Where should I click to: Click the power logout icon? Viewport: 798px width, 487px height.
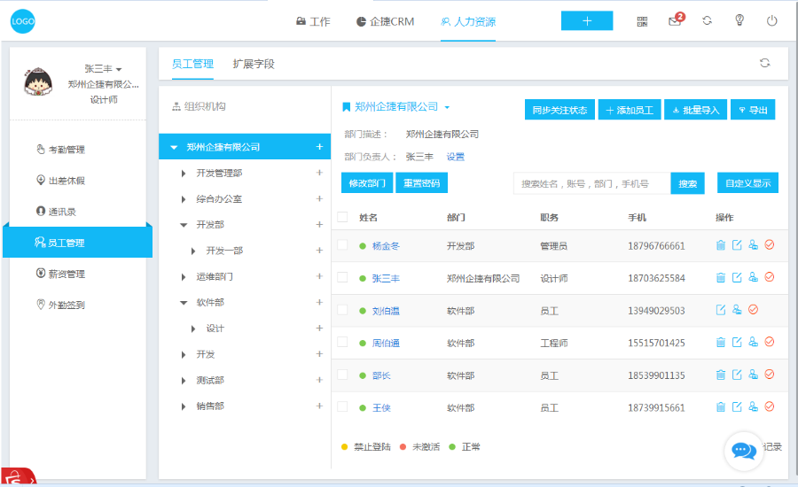(771, 21)
